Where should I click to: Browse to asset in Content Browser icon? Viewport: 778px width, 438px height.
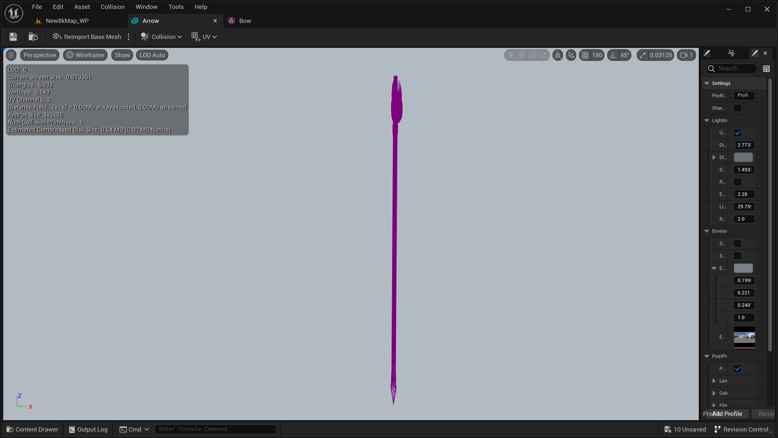(x=33, y=37)
